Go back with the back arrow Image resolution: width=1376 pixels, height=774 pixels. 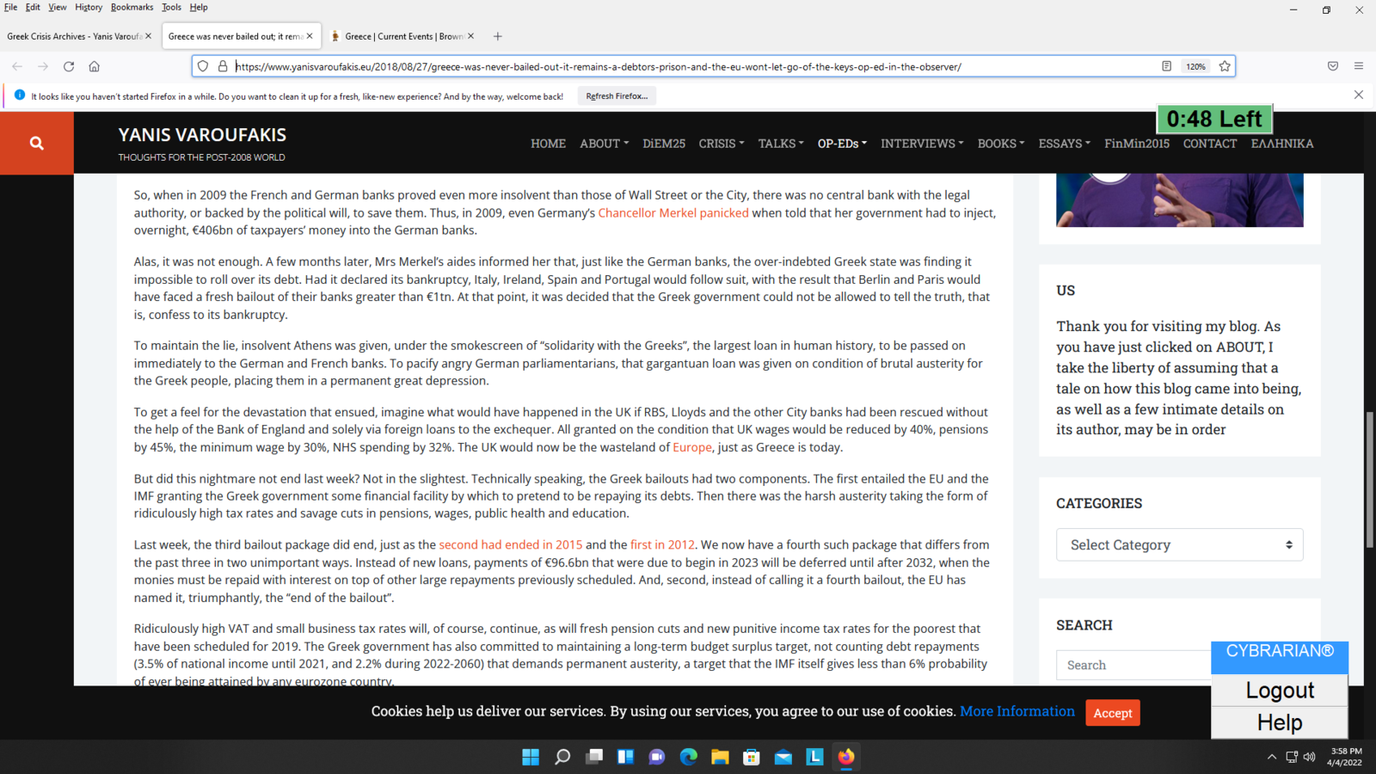pyautogui.click(x=17, y=66)
